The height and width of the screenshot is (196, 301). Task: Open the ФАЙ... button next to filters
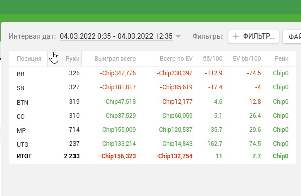292,36
